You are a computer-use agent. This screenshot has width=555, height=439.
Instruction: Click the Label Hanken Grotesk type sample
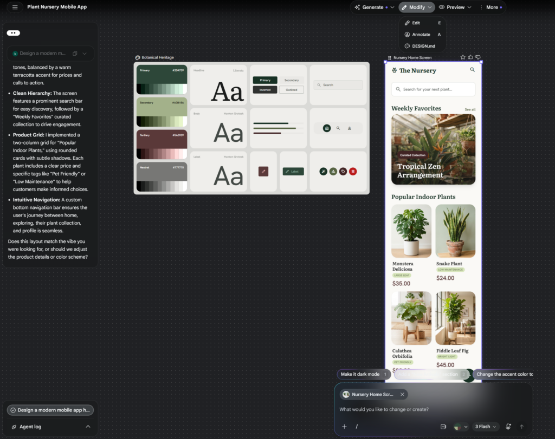(x=218, y=172)
